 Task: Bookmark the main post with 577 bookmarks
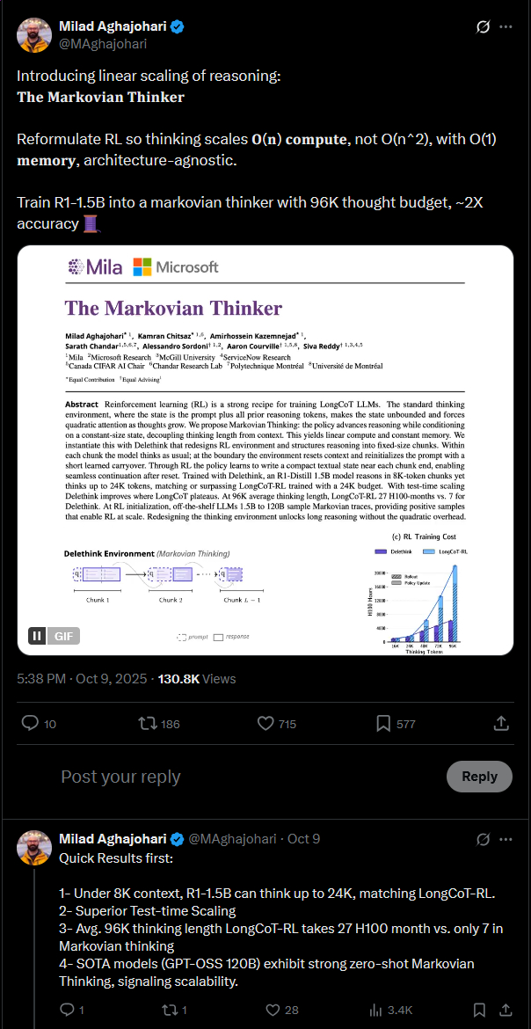coord(395,723)
